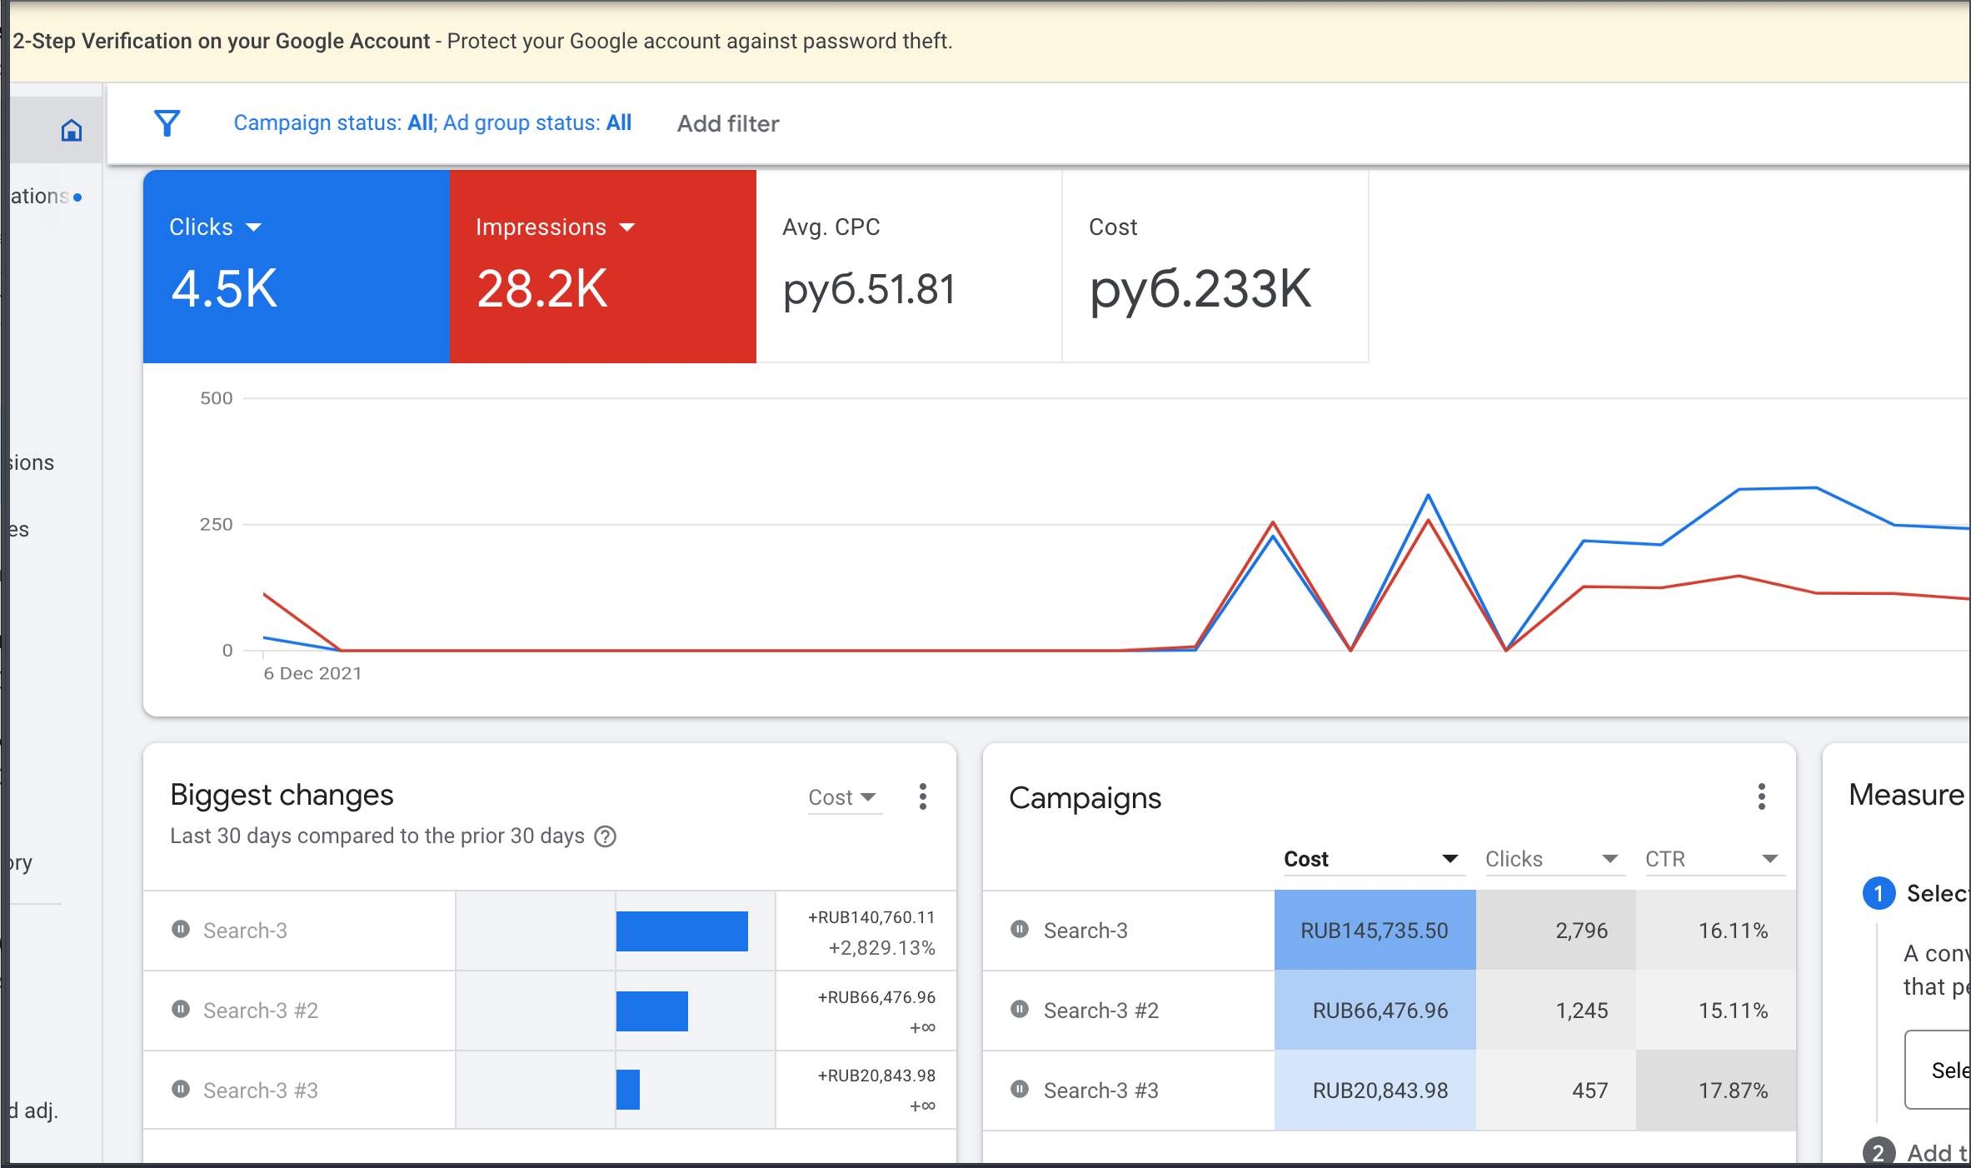Select the Cost metric scorecard
The image size is (1971, 1168).
[1215, 267]
